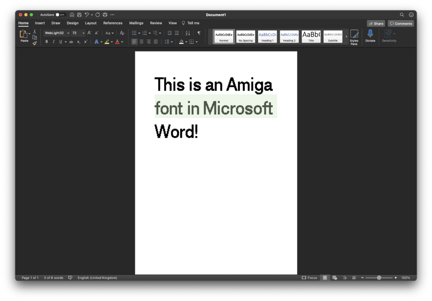Open the References ribbon tab
Image resolution: width=432 pixels, height=301 pixels.
pos(113,23)
